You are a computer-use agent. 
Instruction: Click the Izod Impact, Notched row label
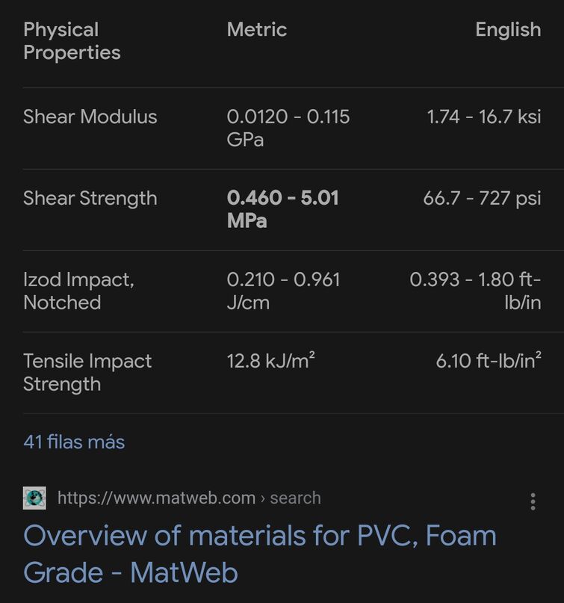[x=78, y=291]
